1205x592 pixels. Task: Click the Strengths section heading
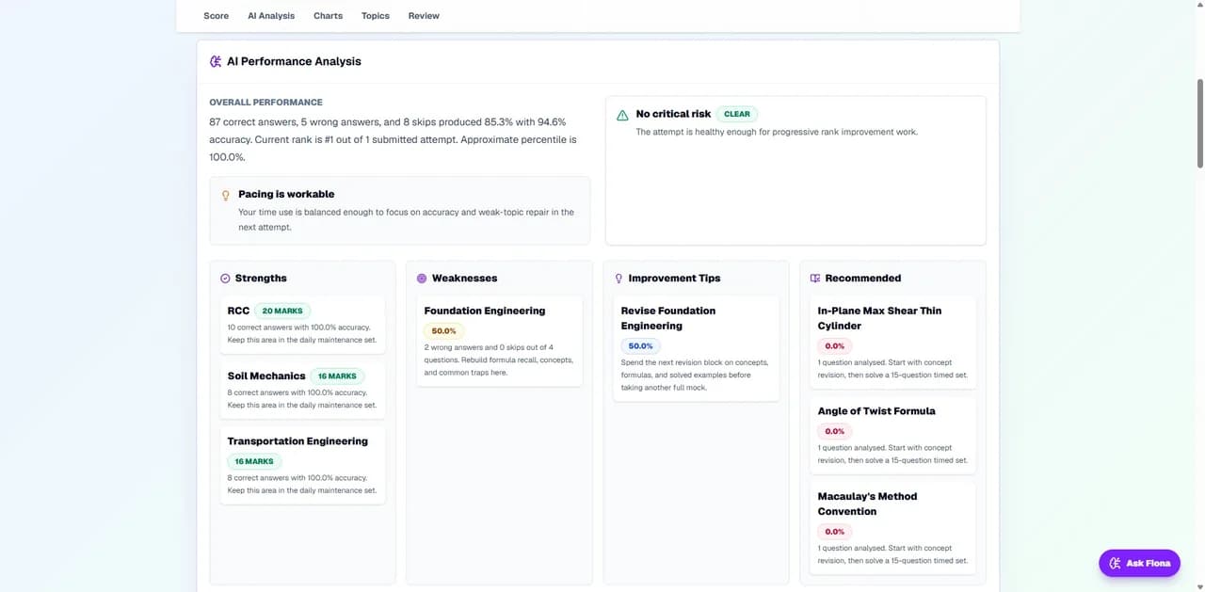coord(261,279)
